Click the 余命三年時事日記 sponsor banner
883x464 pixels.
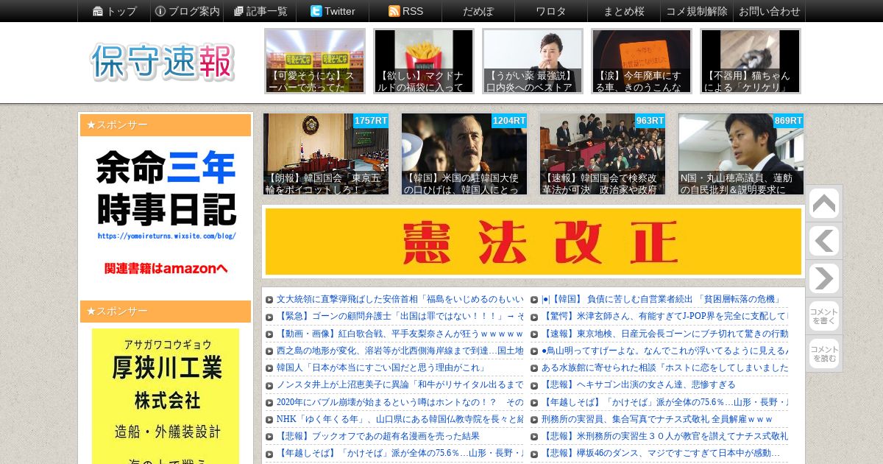click(x=166, y=214)
